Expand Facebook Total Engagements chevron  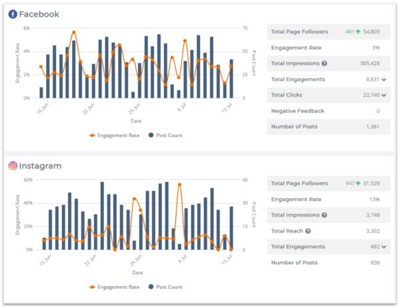coord(383,79)
